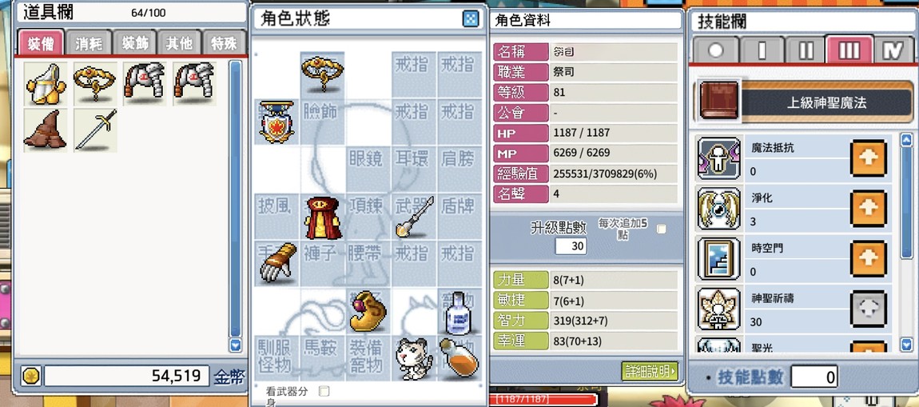Click the equipped medal shield badge

[x=276, y=122]
